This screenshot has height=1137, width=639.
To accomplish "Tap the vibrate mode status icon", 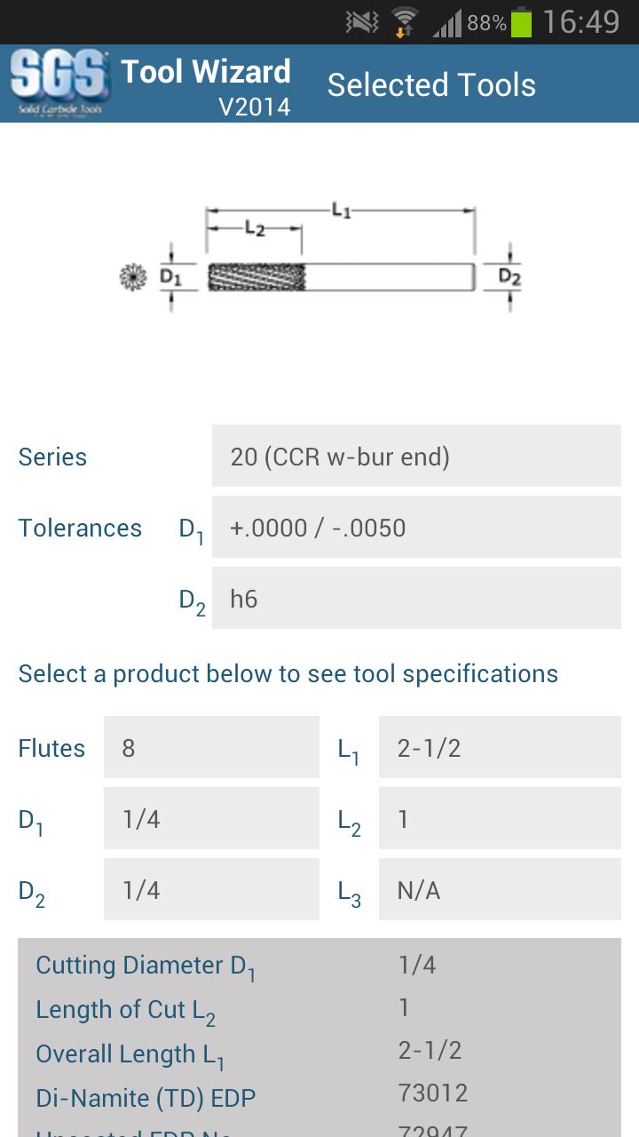I will (361, 22).
